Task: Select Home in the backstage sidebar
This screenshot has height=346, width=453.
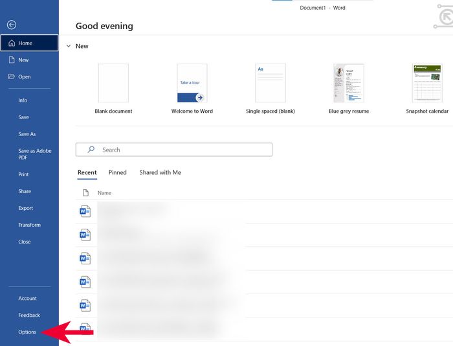Action: 30,43
